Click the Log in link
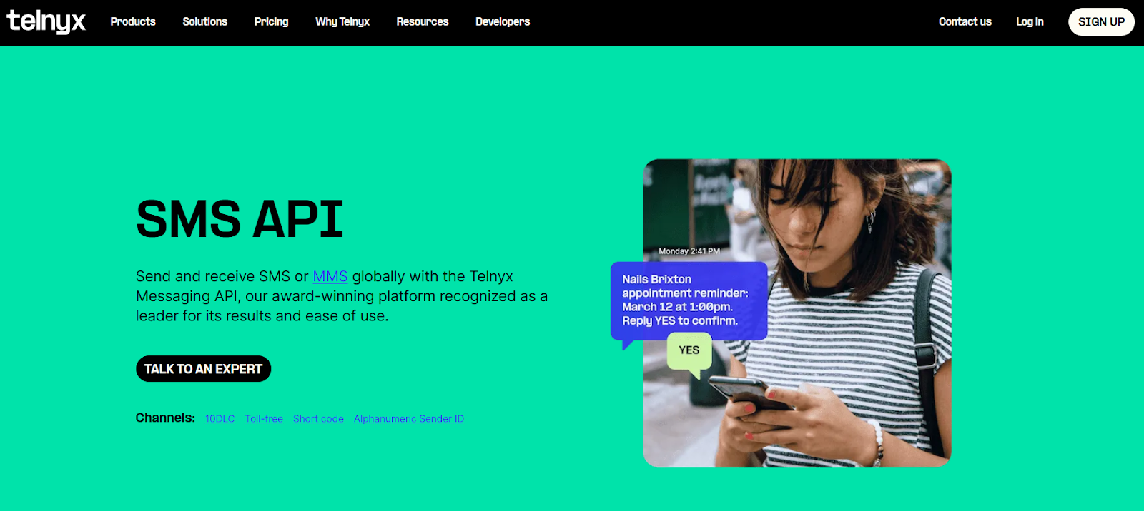The height and width of the screenshot is (511, 1144). [x=1030, y=21]
